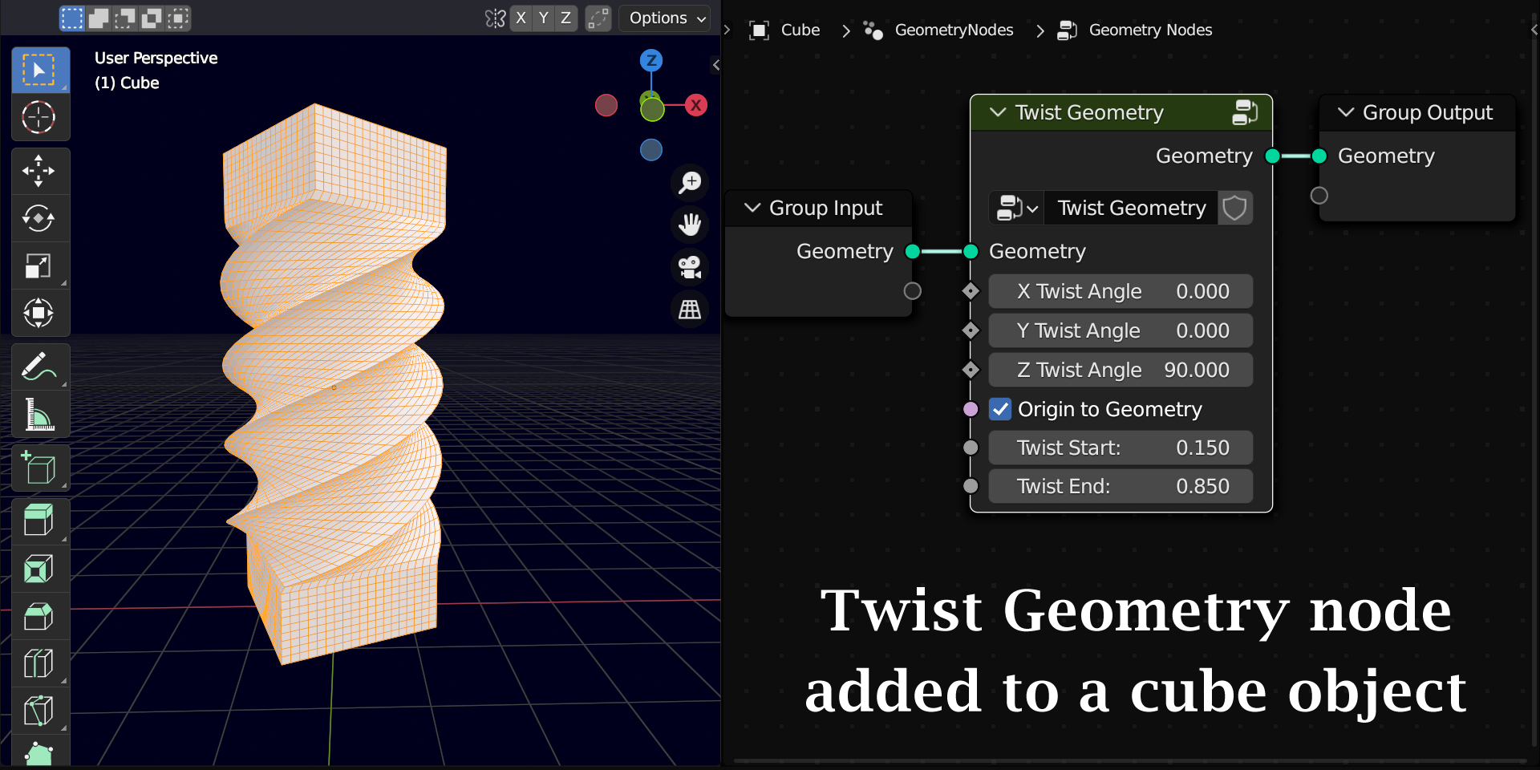Pick the Add Cube tool
The image size is (1540, 770).
[x=39, y=468]
